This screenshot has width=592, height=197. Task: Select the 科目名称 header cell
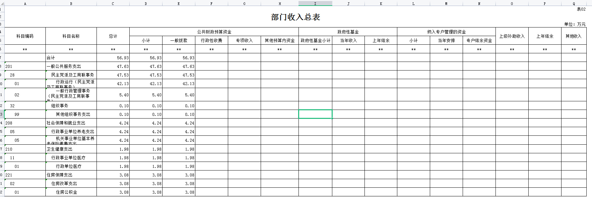(71, 36)
